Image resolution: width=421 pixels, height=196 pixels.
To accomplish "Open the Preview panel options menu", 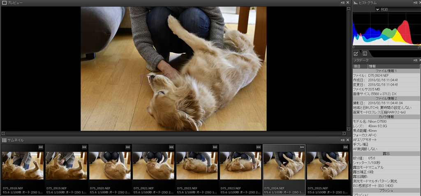I will click(342, 2).
